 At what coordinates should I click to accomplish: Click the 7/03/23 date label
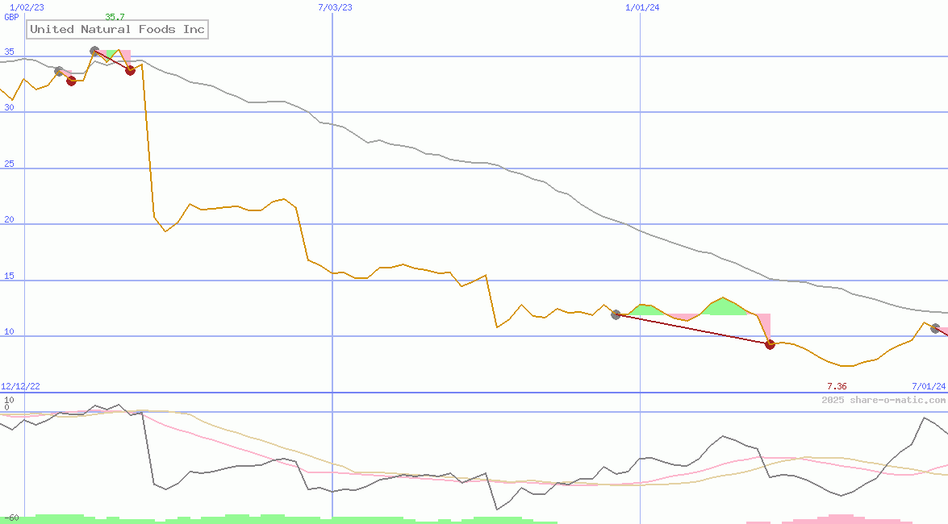pyautogui.click(x=336, y=7)
